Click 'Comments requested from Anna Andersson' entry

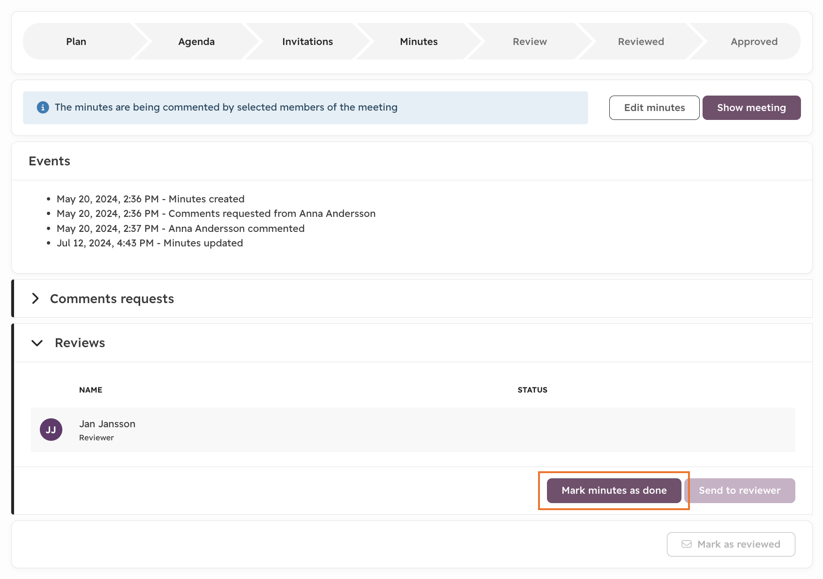pos(216,214)
